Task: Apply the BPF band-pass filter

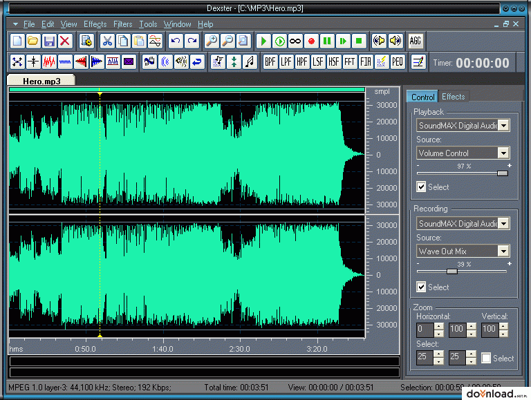Action: click(x=270, y=62)
